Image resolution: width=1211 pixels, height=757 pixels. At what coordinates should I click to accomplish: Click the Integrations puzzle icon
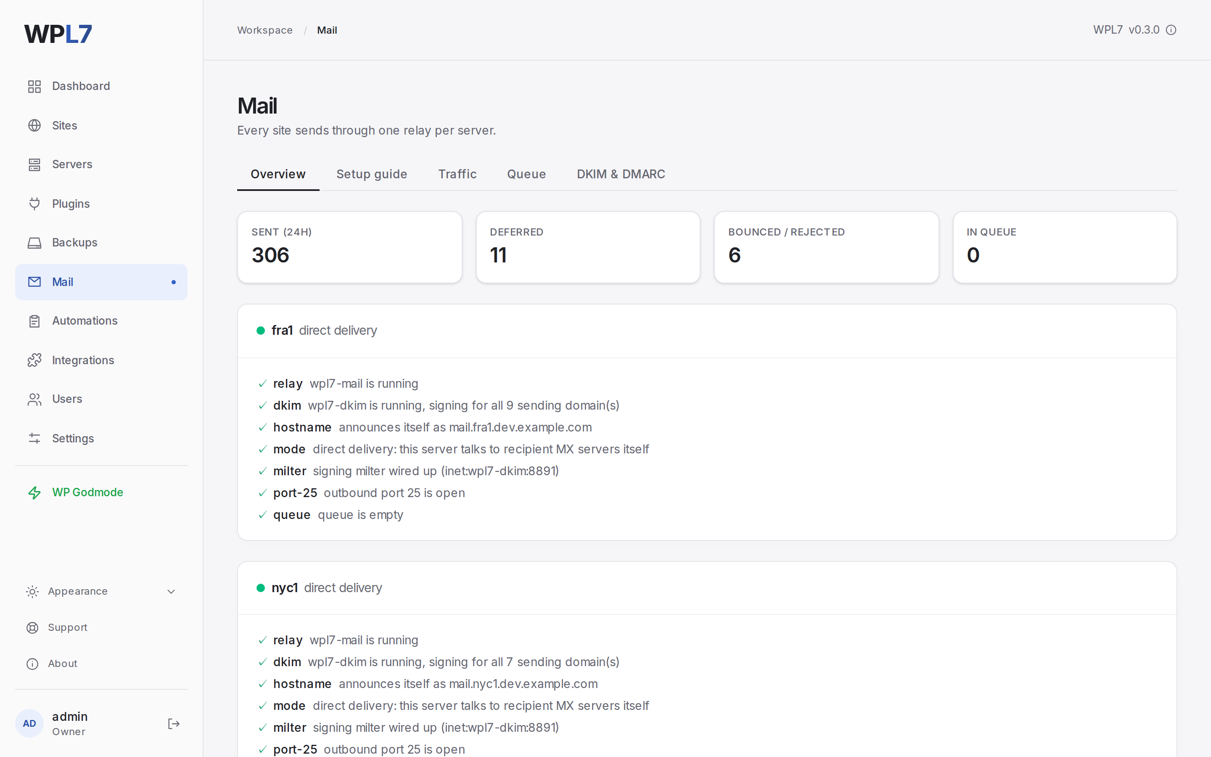coord(34,360)
